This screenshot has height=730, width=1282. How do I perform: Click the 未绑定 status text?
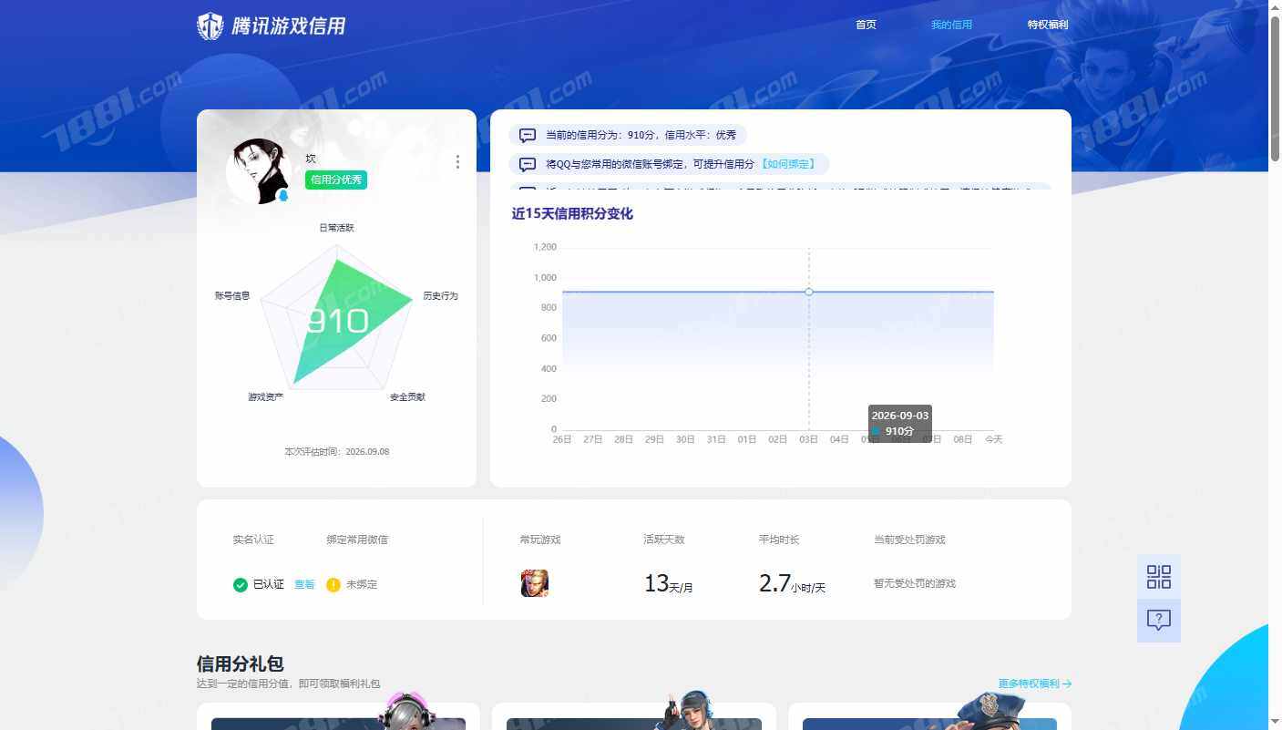click(362, 585)
